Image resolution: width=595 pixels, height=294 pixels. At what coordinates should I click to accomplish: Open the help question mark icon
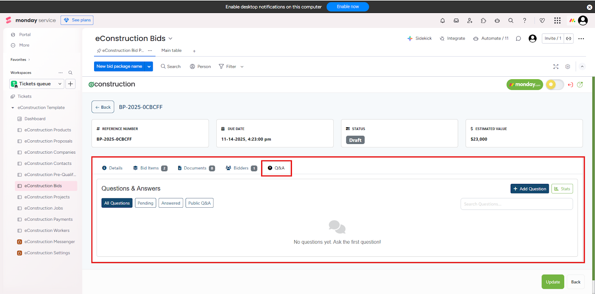524,21
